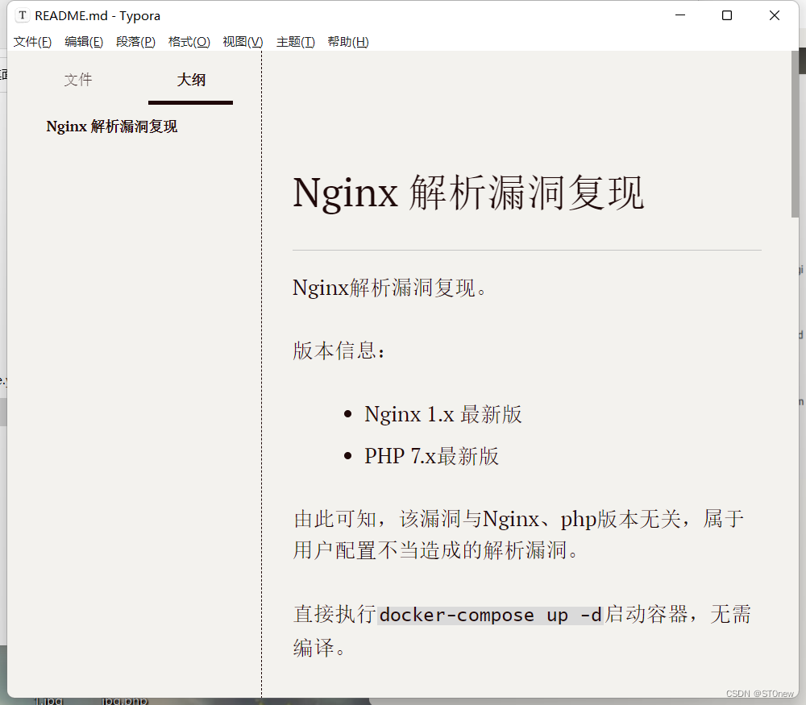Close the Typora window

(x=774, y=15)
